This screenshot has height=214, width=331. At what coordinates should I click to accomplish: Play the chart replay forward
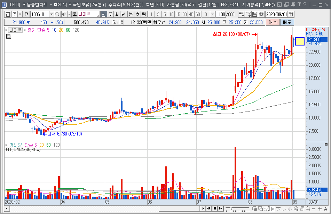(x=203, y=208)
